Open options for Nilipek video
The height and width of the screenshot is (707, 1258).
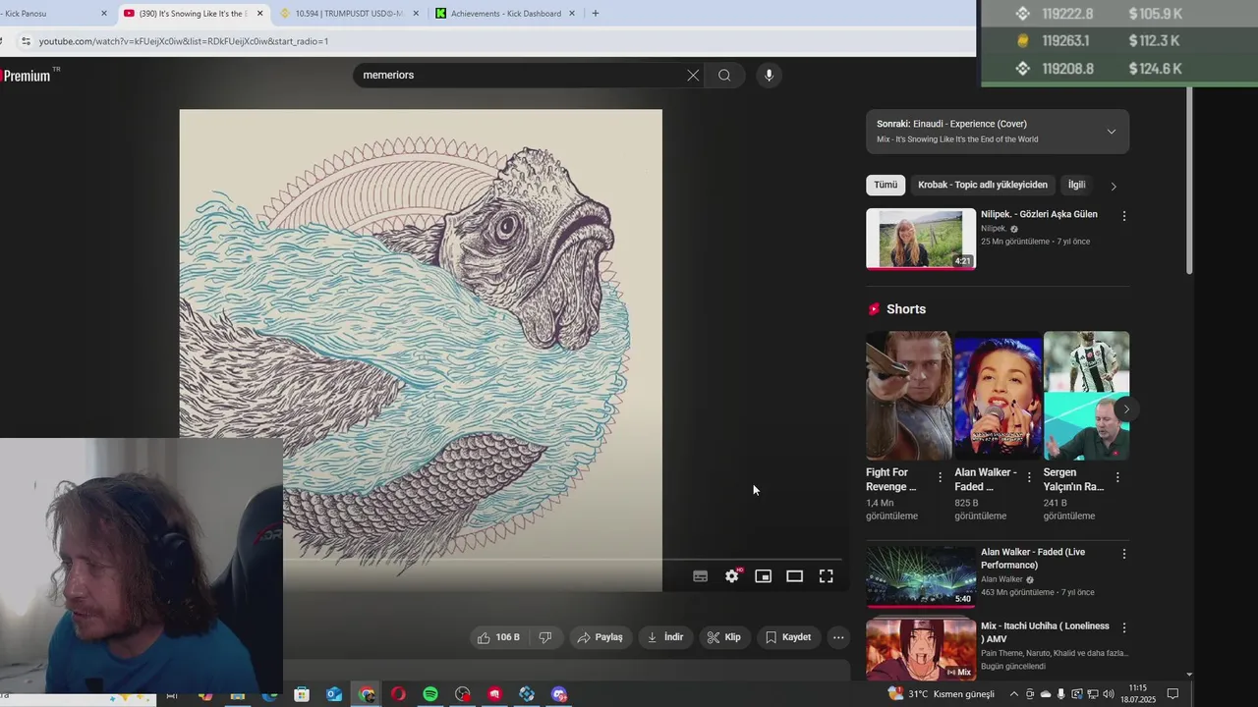pos(1124,216)
